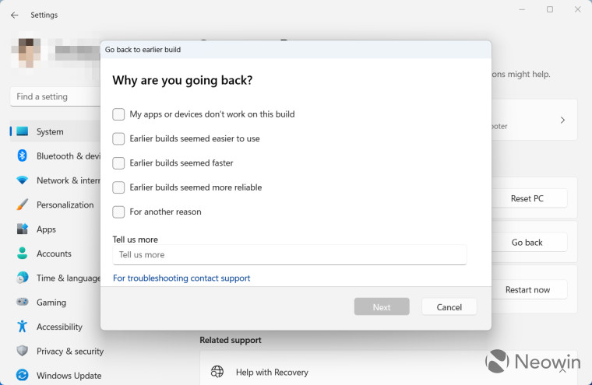Screen dimensions: 592x385
Task: Click the Apps icon in sidebar
Action: [23, 229]
